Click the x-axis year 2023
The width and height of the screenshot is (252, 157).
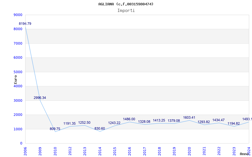point(234,151)
